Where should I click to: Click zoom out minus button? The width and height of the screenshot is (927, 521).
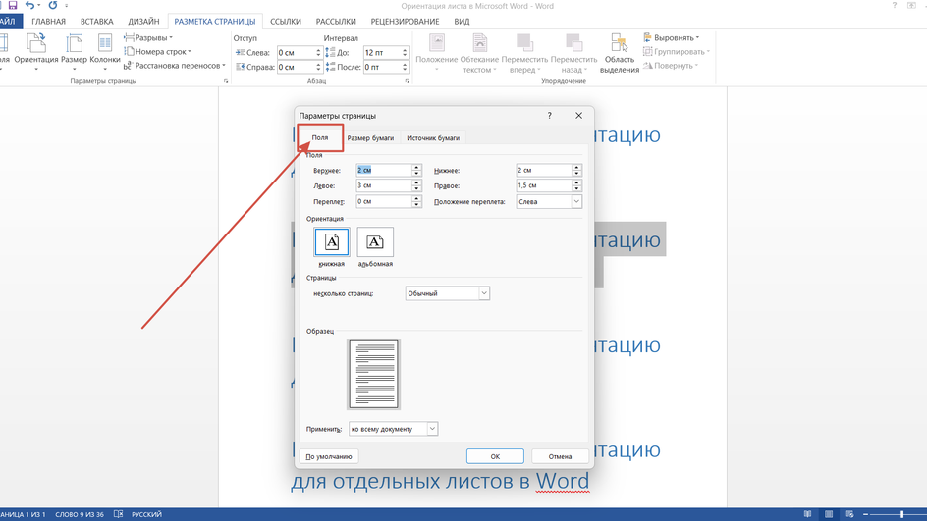click(865, 514)
